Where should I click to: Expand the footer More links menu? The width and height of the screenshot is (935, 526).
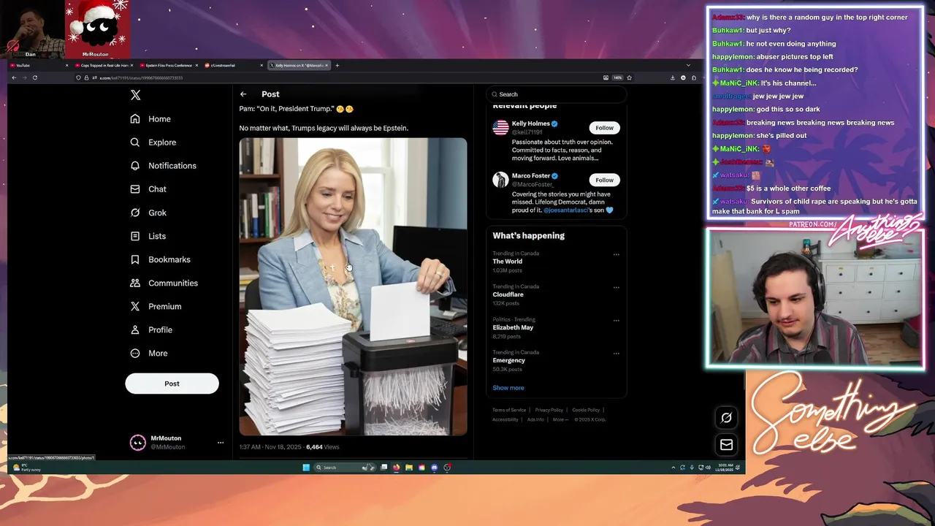[560, 419]
